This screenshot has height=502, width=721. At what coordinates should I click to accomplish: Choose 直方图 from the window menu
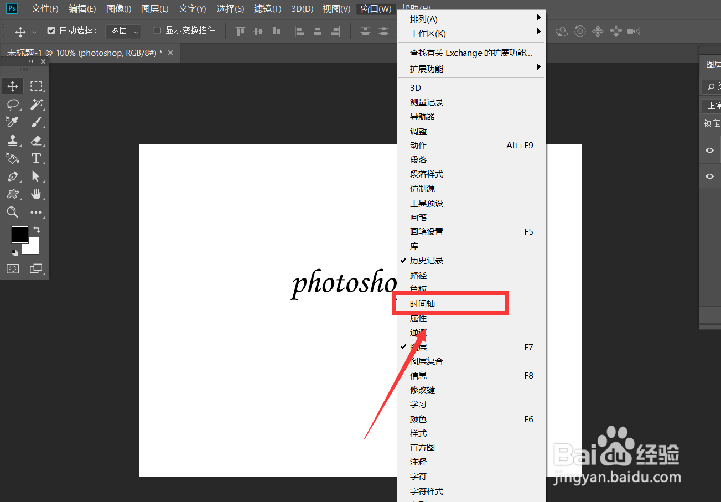(x=472, y=448)
